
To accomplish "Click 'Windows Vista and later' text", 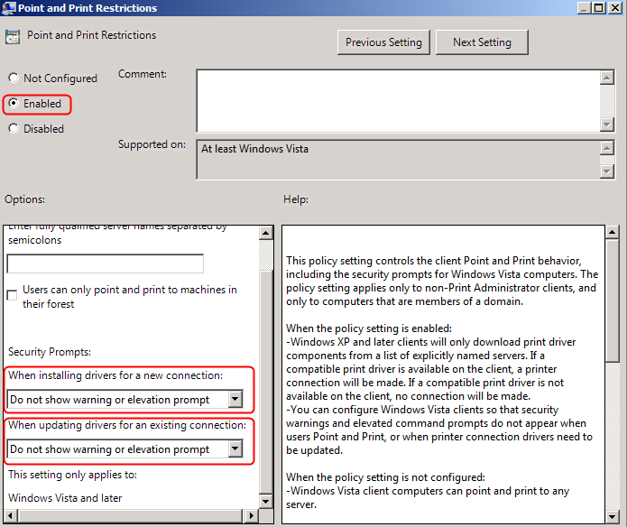I will pyautogui.click(x=65, y=498).
